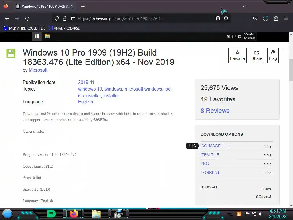Open the ITEM TILE download option
293x220 pixels.
pos(210,155)
